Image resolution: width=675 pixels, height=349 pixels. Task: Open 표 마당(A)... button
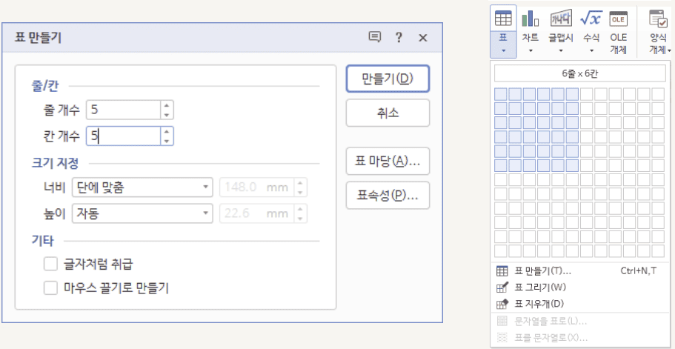point(388,161)
